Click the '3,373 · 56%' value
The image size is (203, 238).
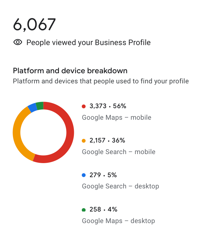click(108, 106)
